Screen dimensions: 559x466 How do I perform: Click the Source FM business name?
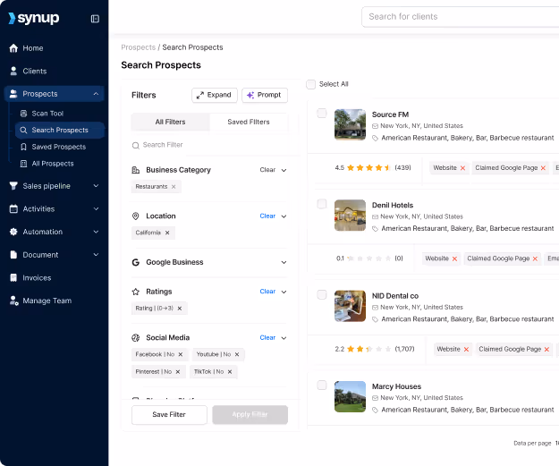[390, 114]
